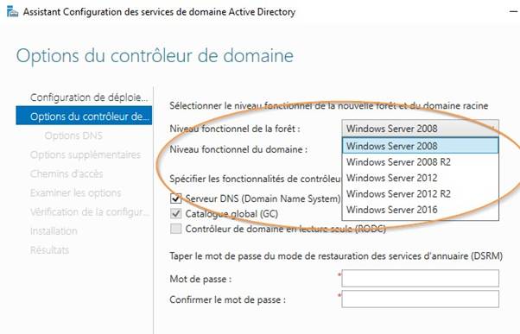520x334 pixels.
Task: Pick Windows Server 2012 from the list
Action: pyautogui.click(x=420, y=178)
